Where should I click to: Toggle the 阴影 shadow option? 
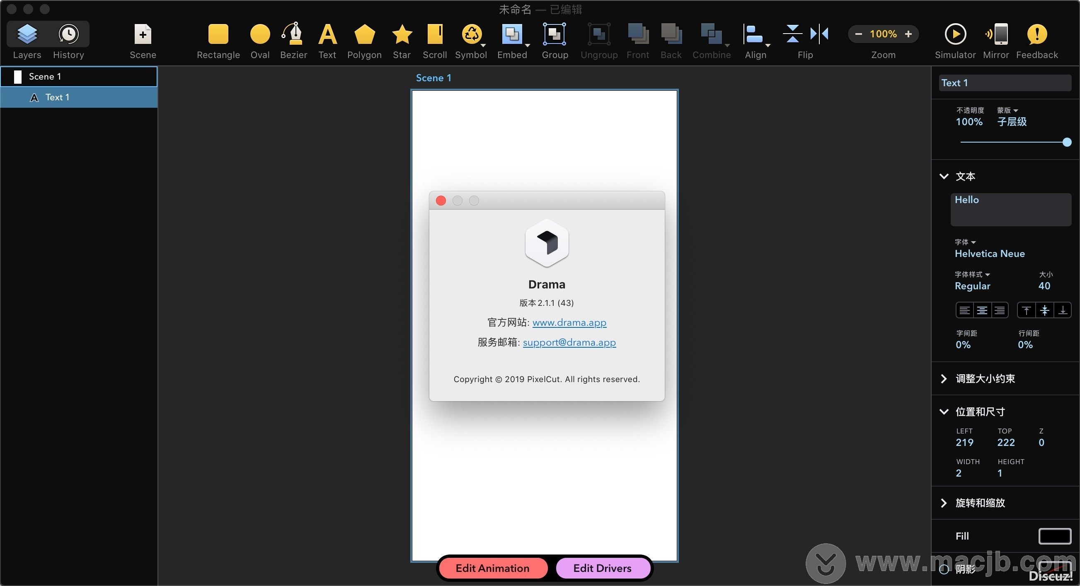pos(944,569)
